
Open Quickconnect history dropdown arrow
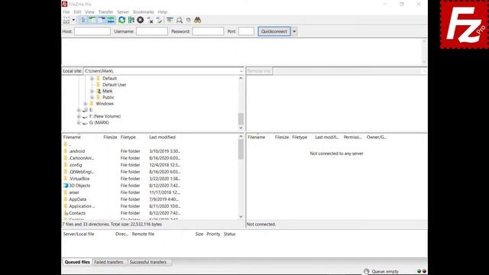coord(294,31)
